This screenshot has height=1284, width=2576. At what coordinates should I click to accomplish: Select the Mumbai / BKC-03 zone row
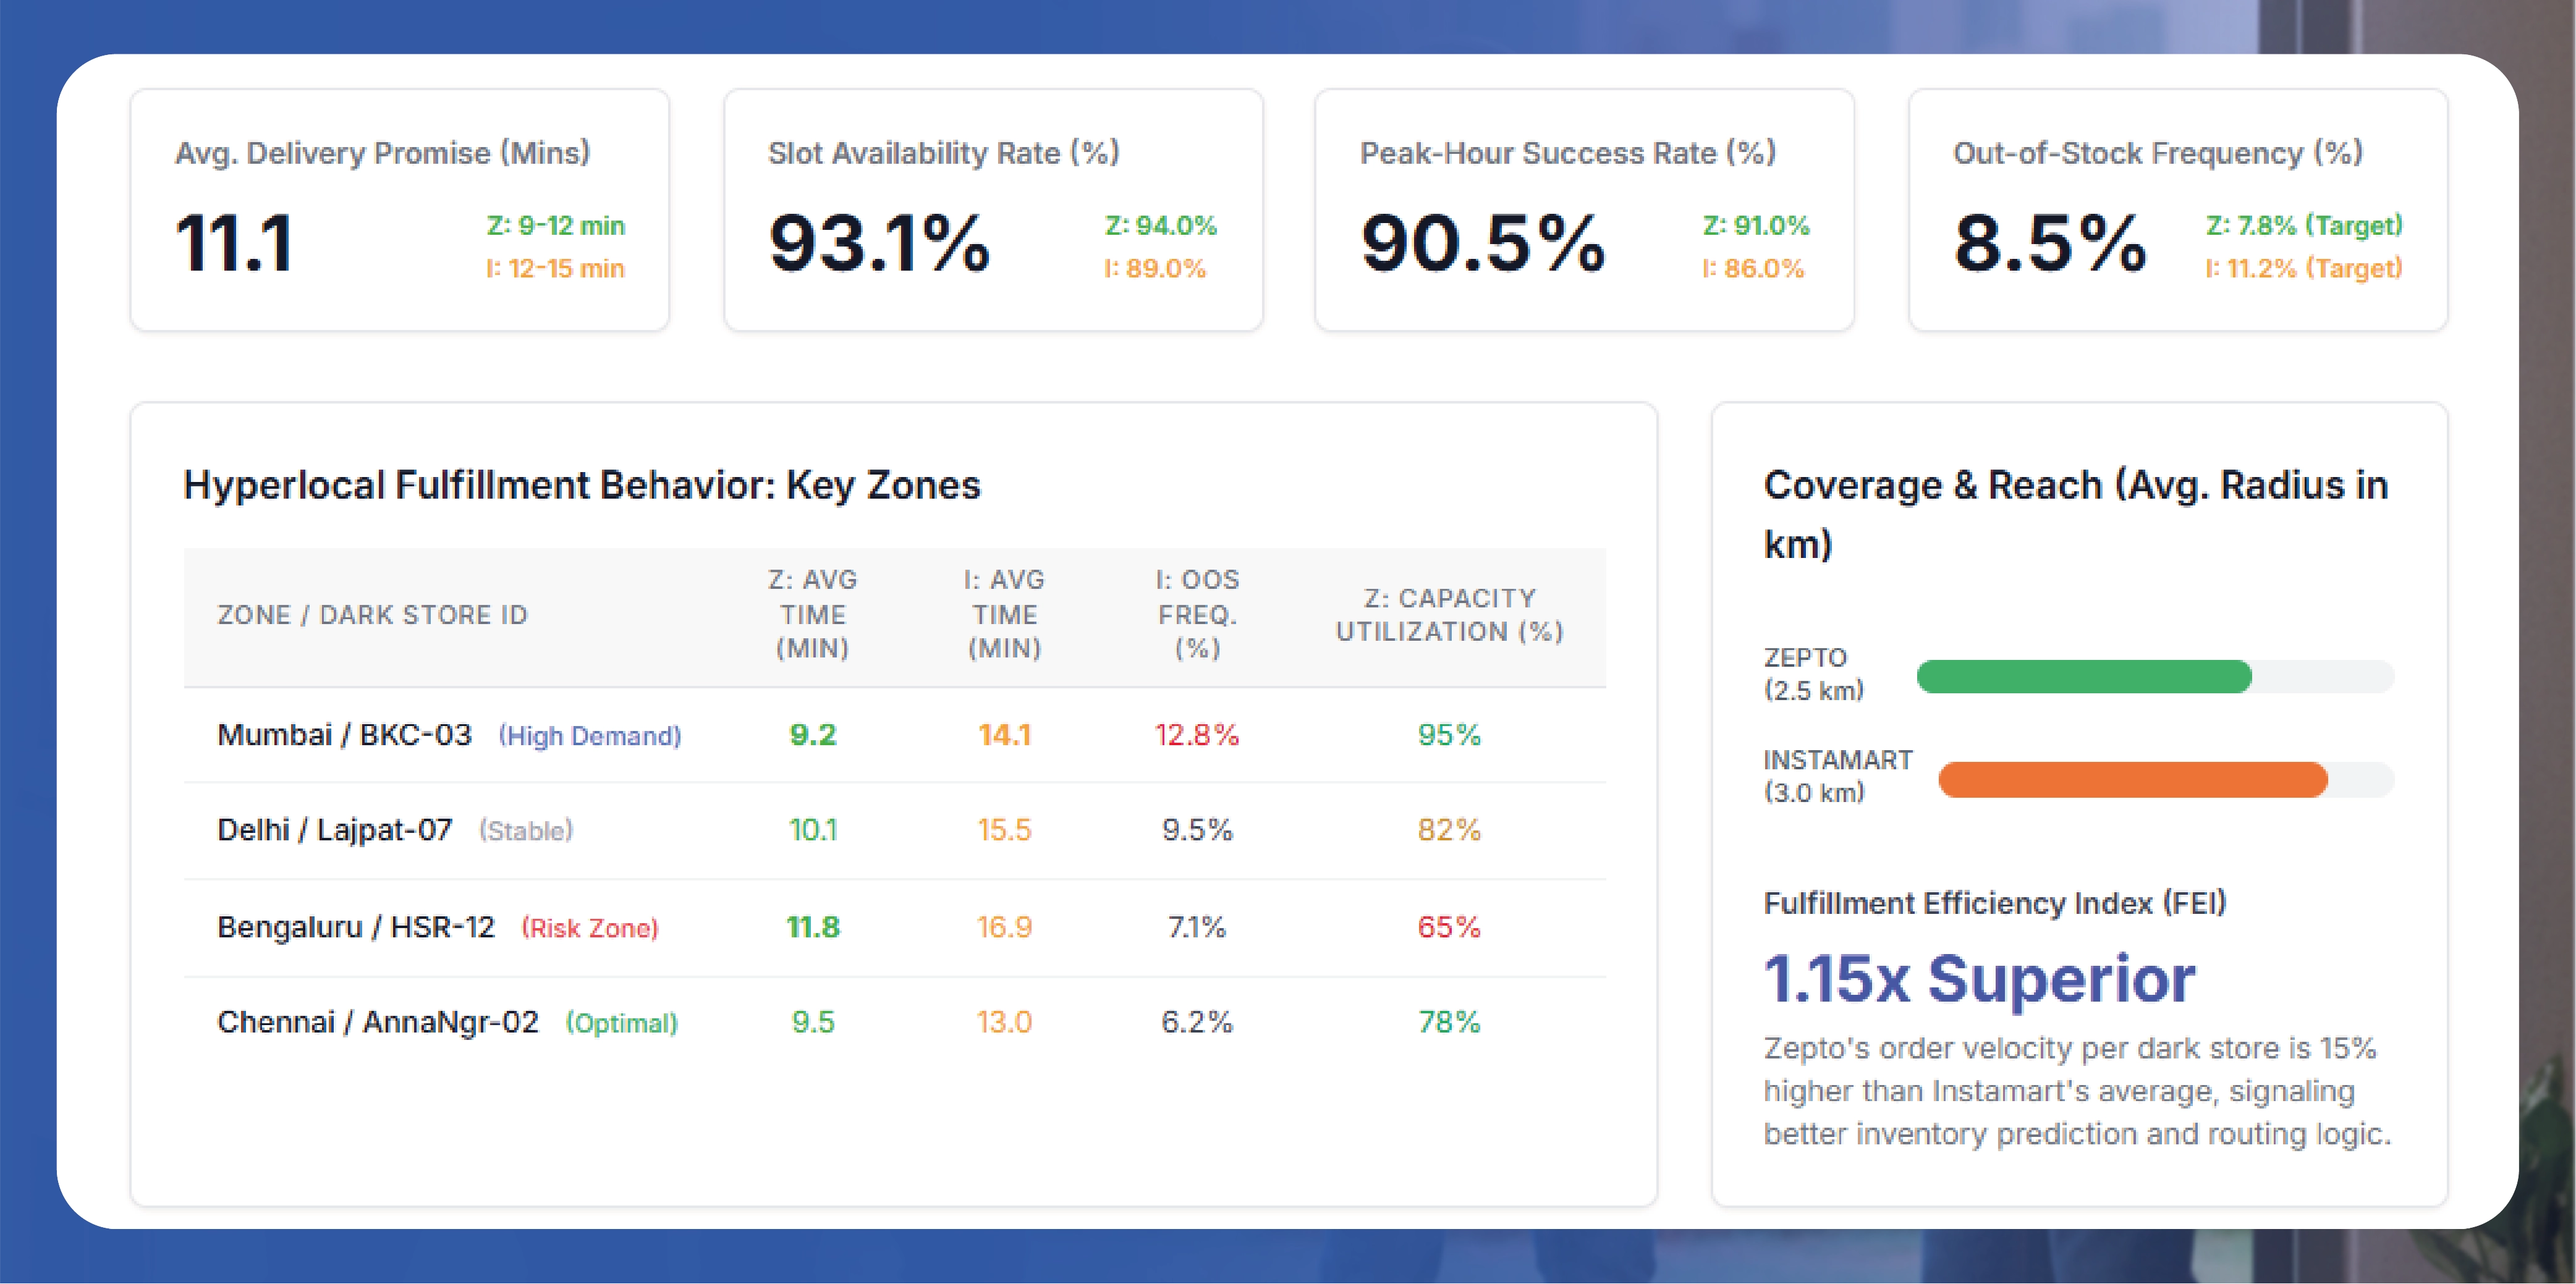click(x=344, y=735)
